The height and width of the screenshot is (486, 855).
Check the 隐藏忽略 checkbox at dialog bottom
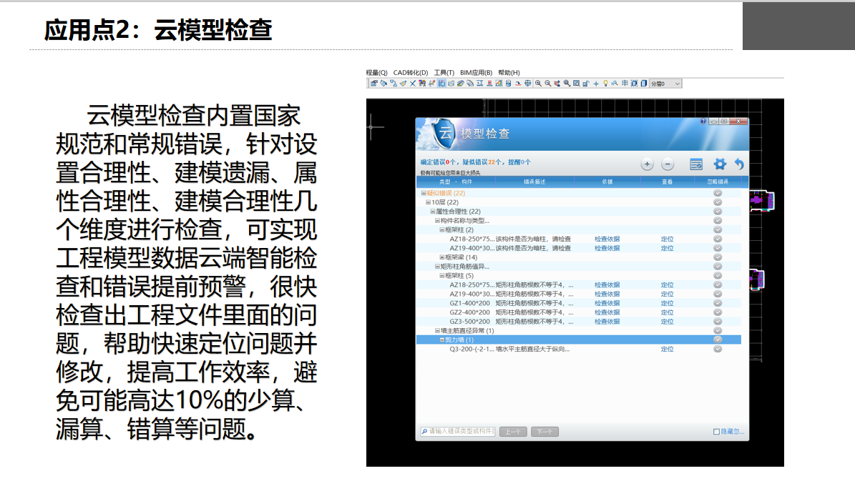(x=716, y=432)
